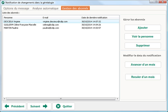The width and height of the screenshot is (168, 112).
Task: Switch to the Analyse automatique tab
Action: (x=45, y=8)
